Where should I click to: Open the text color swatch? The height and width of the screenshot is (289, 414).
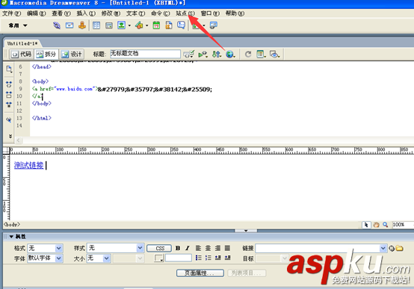158,258
